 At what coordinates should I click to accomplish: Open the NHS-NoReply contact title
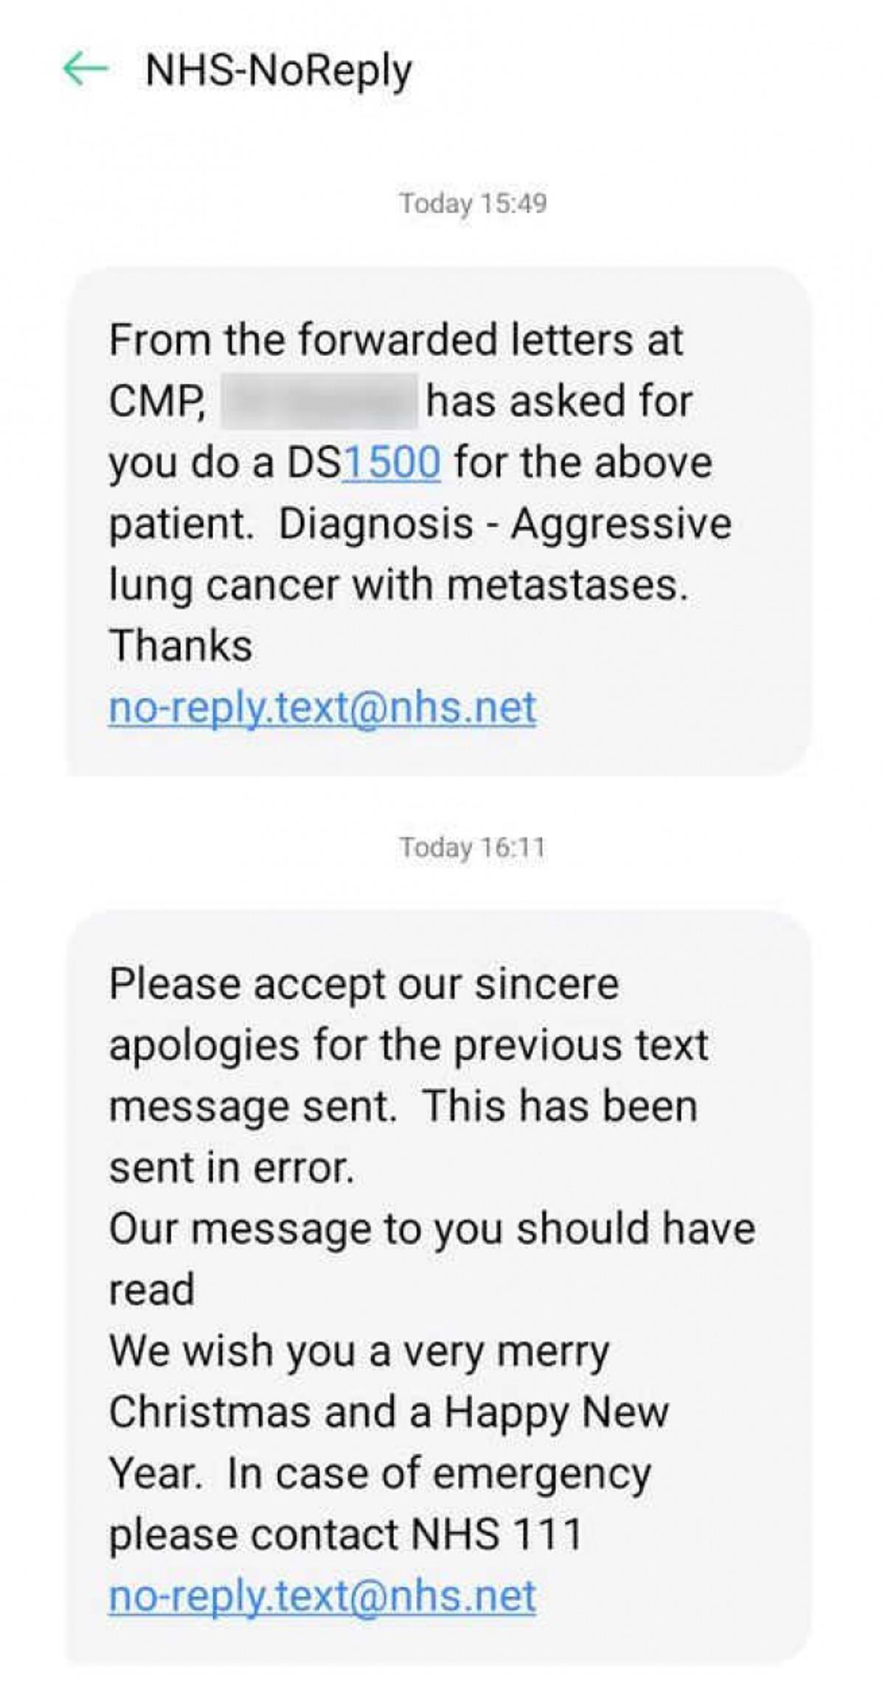click(x=279, y=72)
